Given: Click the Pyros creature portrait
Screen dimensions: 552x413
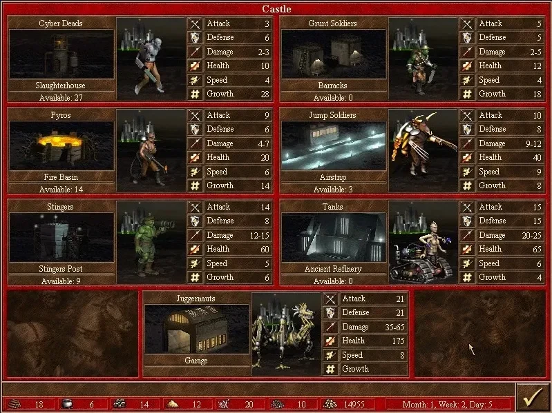Looking at the screenshot, I should click(151, 151).
